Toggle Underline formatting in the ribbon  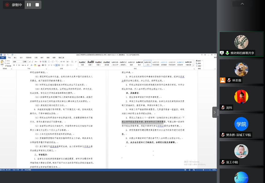point(19,65)
